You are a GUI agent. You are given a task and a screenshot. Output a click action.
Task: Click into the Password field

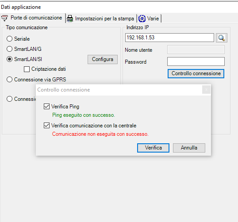(x=196, y=61)
